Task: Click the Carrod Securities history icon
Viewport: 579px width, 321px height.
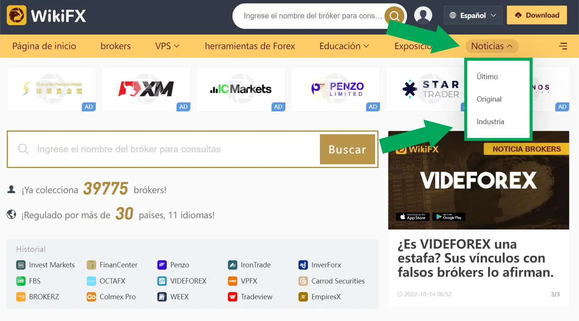Action: (x=303, y=281)
